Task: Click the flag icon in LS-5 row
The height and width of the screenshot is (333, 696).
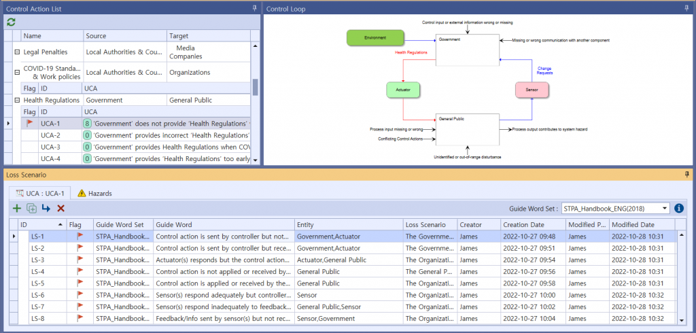Action: pyautogui.click(x=80, y=283)
